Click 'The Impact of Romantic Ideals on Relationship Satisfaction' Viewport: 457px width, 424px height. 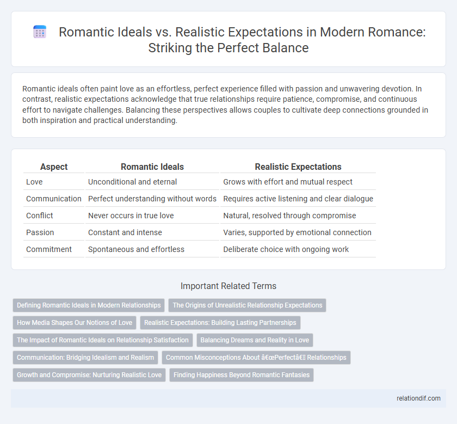(103, 340)
